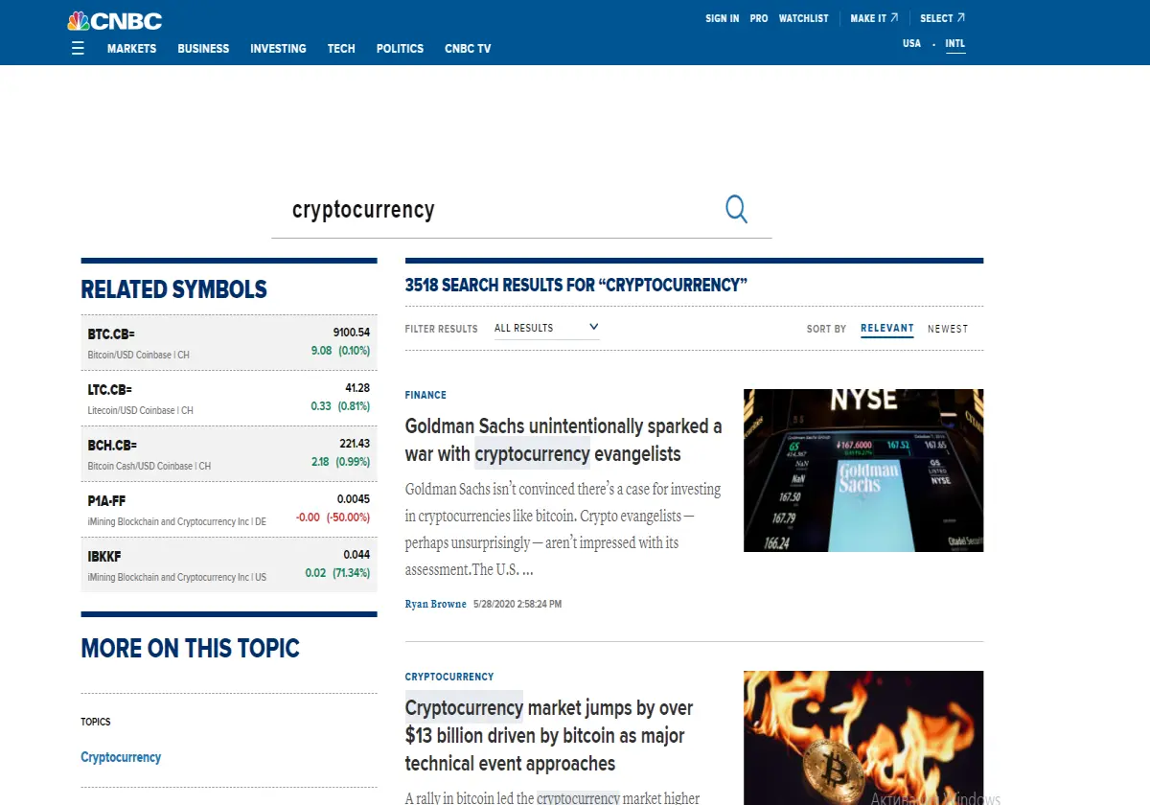
Task: Open the CNBC home logo
Action: click(x=115, y=20)
